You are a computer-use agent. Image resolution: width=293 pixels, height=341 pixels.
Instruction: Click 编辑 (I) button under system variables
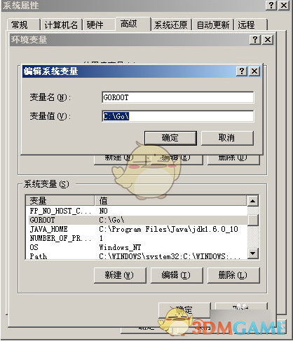[x=177, y=275]
